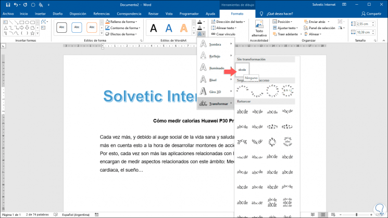Click the zoom slider in status bar
Image resolution: width=388 pixels, height=218 pixels.
tap(356, 215)
